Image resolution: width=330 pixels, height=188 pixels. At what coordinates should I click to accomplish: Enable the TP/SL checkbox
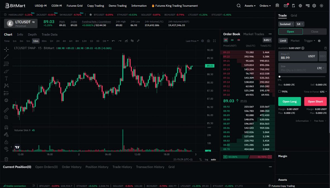pos(279,91)
